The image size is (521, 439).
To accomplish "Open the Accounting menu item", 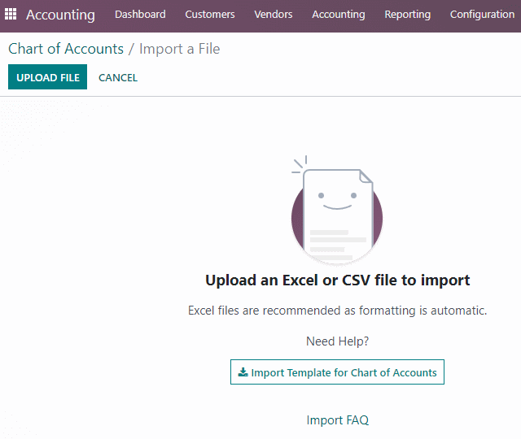I will tap(339, 15).
